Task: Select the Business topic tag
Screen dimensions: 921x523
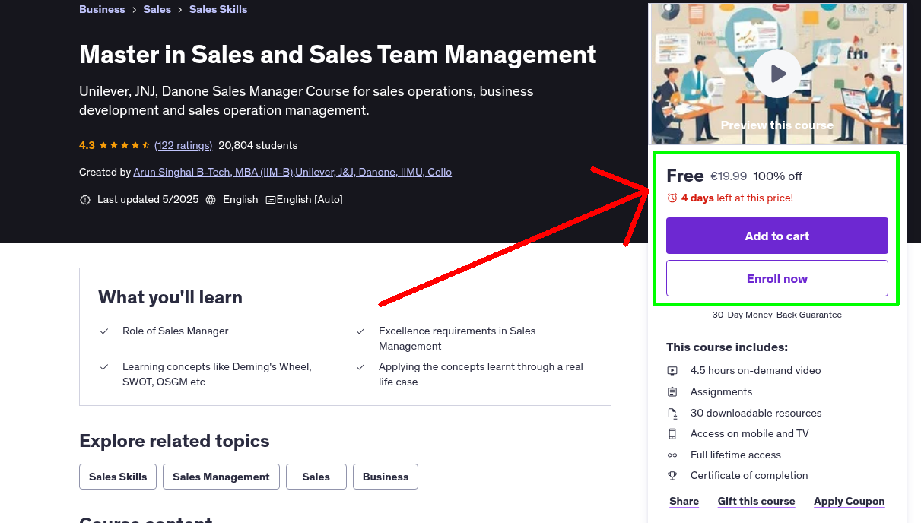Action: click(x=386, y=477)
